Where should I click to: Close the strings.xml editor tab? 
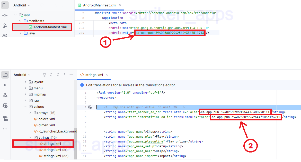click(x=107, y=75)
